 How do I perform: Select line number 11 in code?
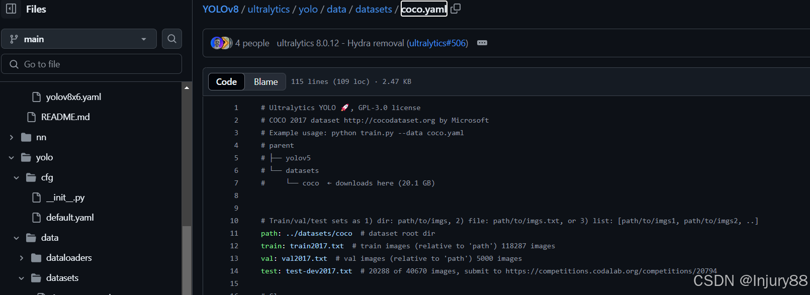pos(234,233)
